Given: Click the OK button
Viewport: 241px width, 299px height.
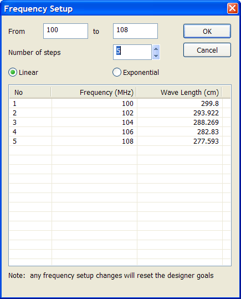Looking at the screenshot, I should tap(207, 31).
